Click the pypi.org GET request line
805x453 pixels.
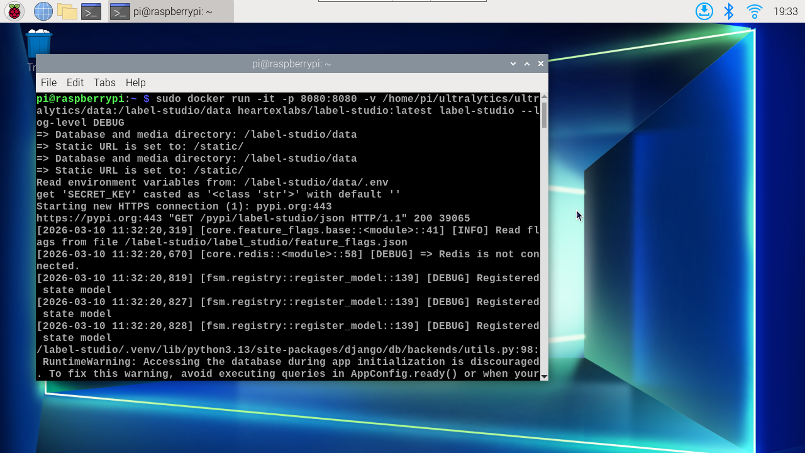click(253, 218)
